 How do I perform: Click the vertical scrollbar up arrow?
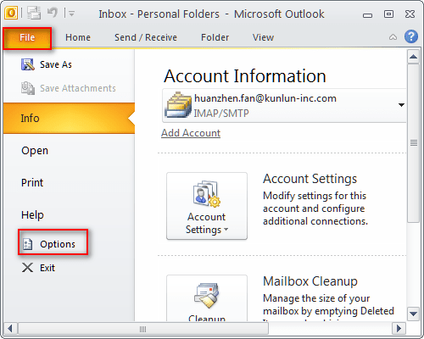[x=413, y=57]
